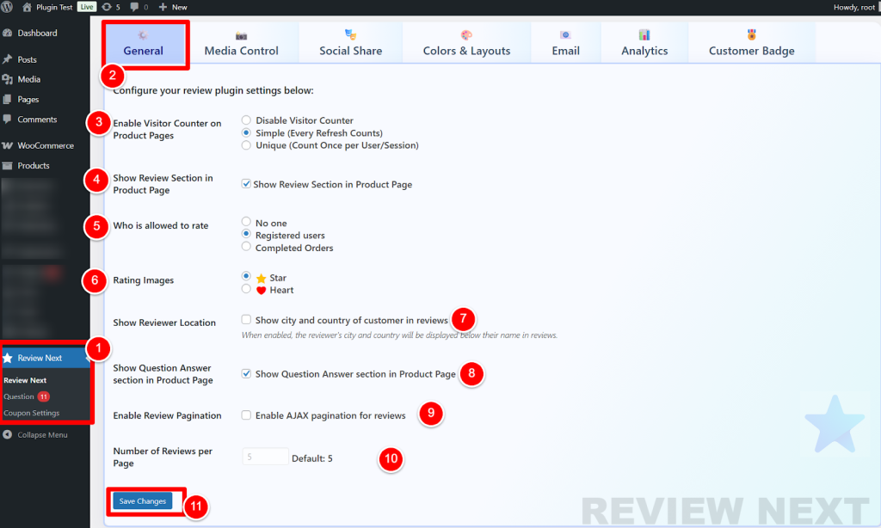This screenshot has height=528, width=881.
Task: Click the WordPress logo in admin bar
Action: (x=8, y=7)
